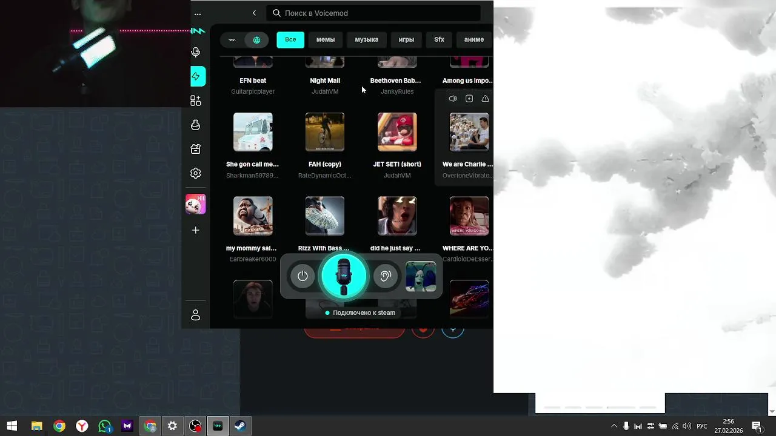This screenshot has height=436, width=776.
Task: Open the pink Hit game app icon
Action: [195, 204]
